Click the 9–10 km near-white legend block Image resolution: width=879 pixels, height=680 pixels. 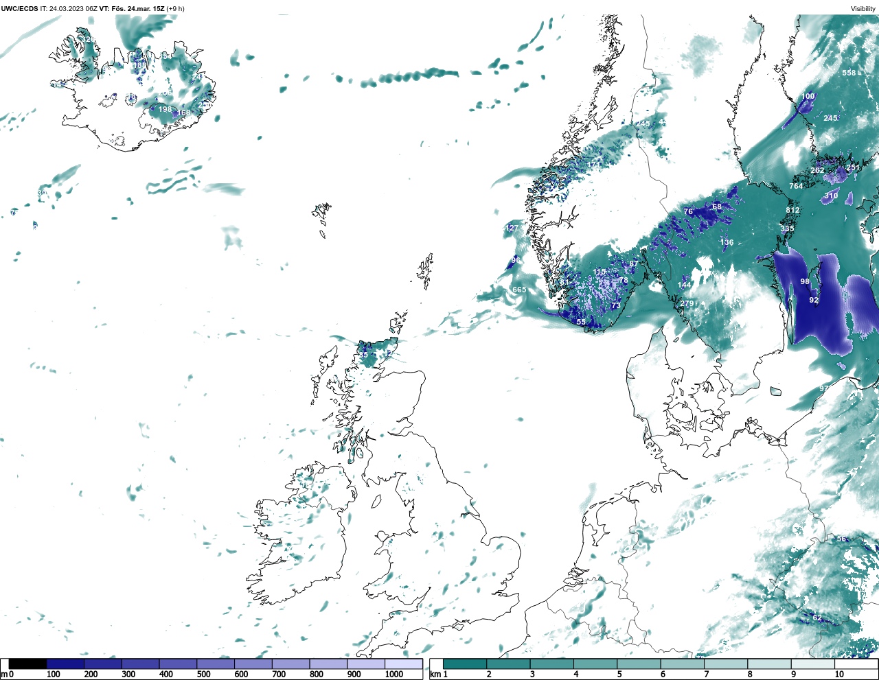click(813, 664)
